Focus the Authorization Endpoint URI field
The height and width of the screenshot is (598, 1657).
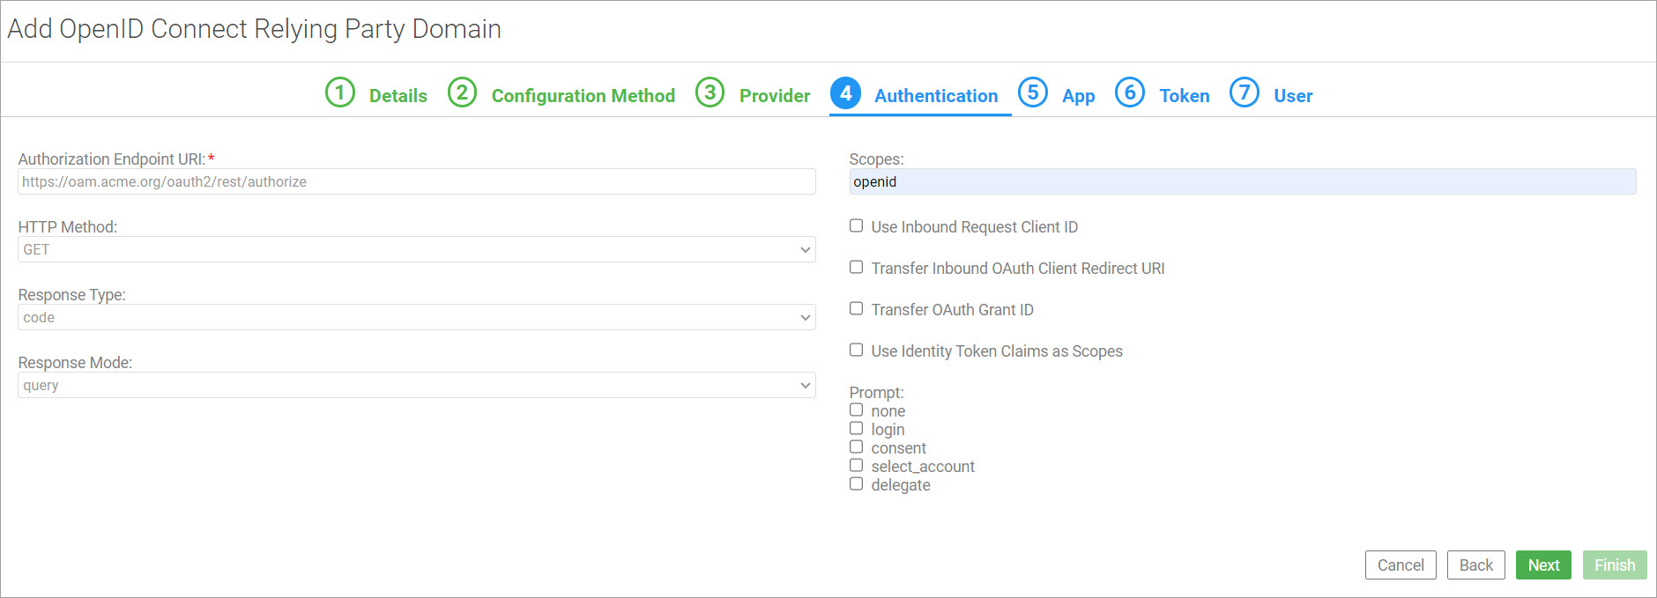(x=416, y=181)
